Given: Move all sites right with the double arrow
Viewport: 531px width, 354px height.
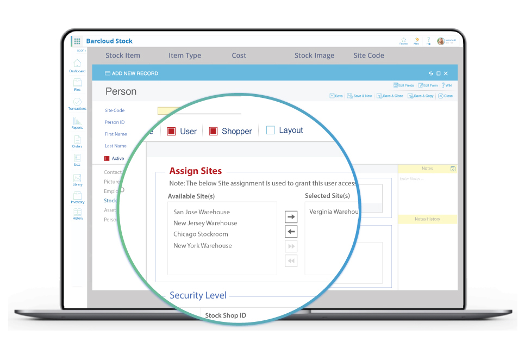Looking at the screenshot, I should [x=291, y=246].
